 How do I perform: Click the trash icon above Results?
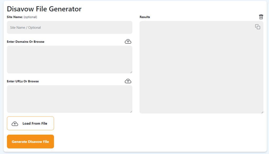tap(261, 17)
